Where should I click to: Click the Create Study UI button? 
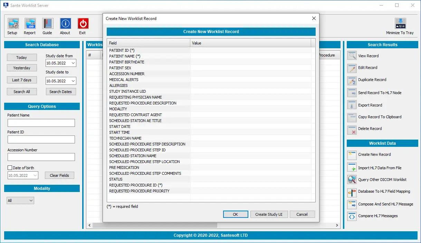click(269, 214)
